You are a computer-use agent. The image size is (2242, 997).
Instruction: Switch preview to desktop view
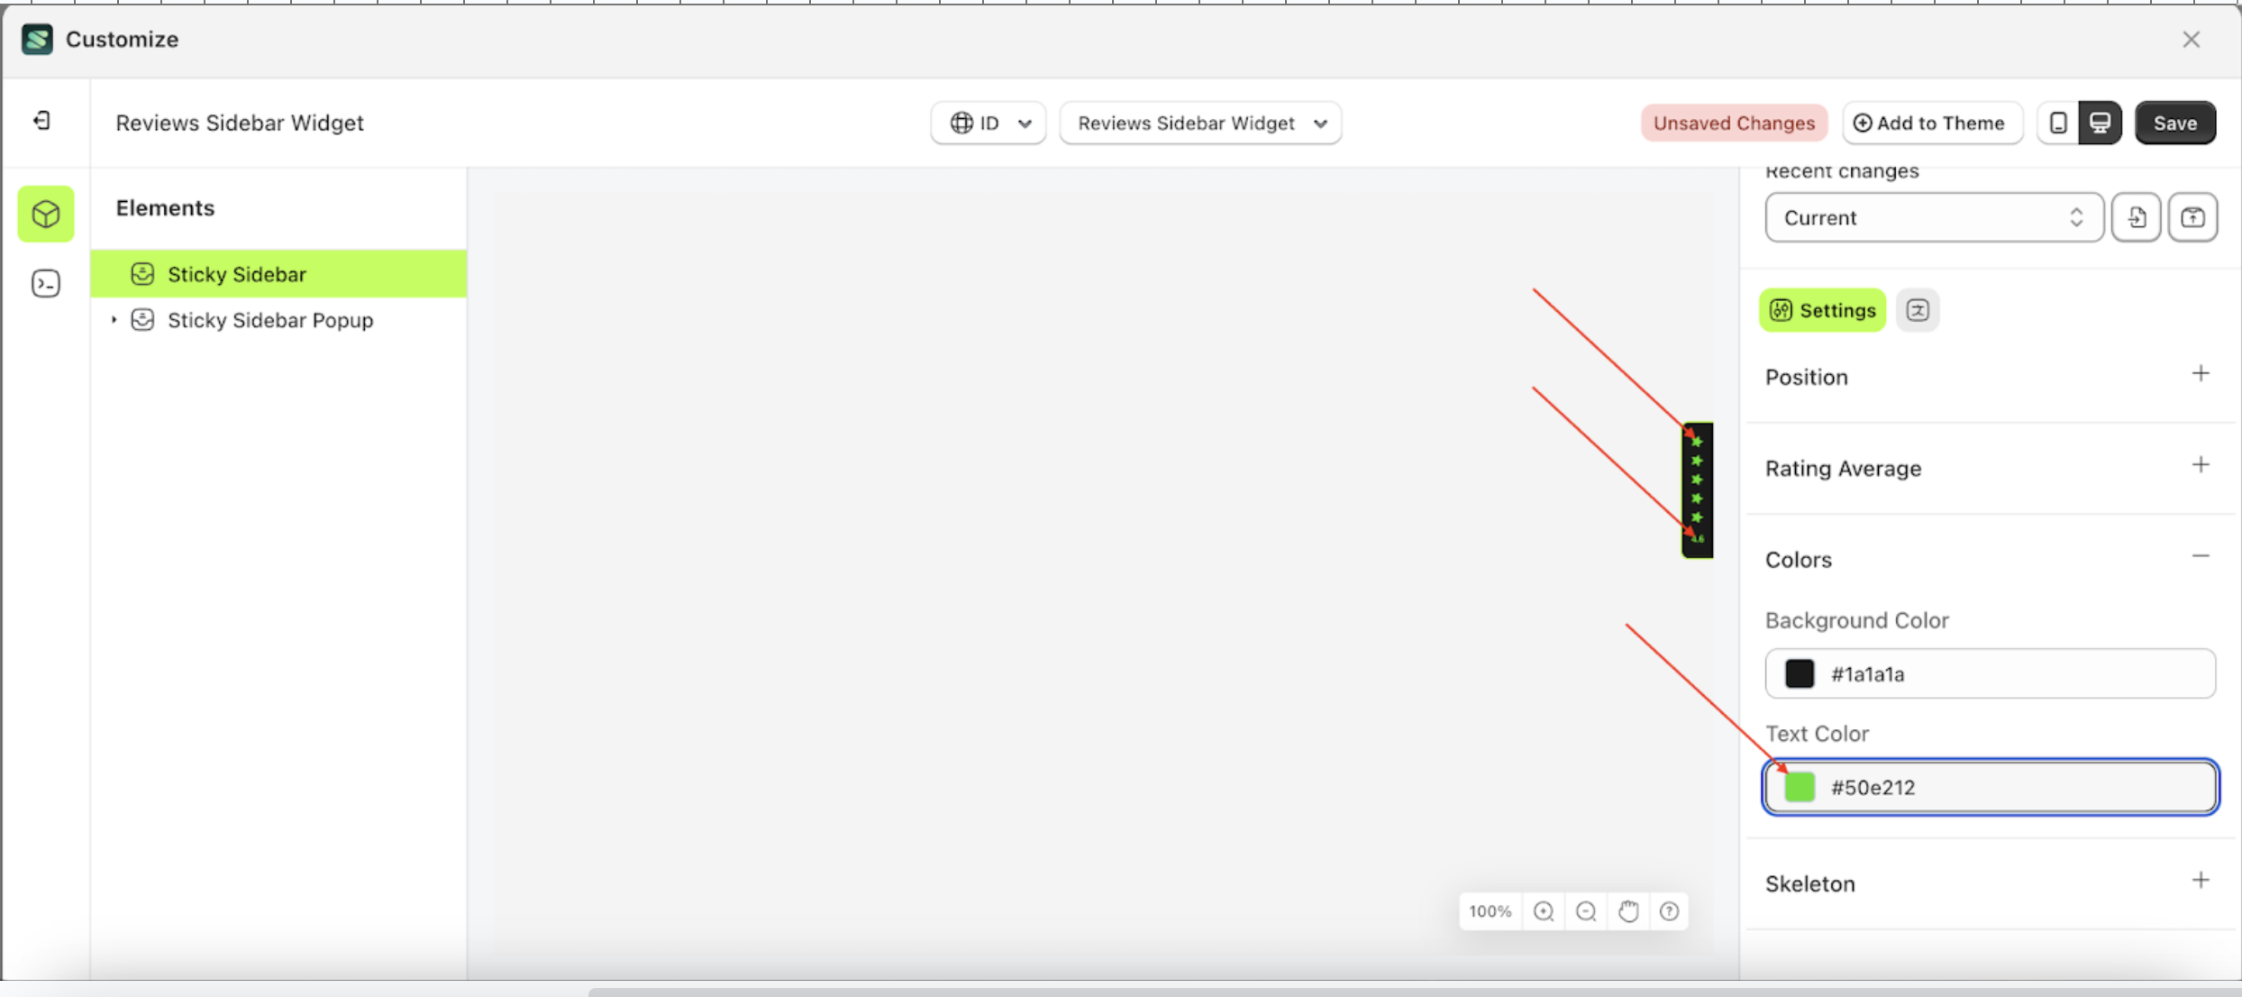point(2101,123)
